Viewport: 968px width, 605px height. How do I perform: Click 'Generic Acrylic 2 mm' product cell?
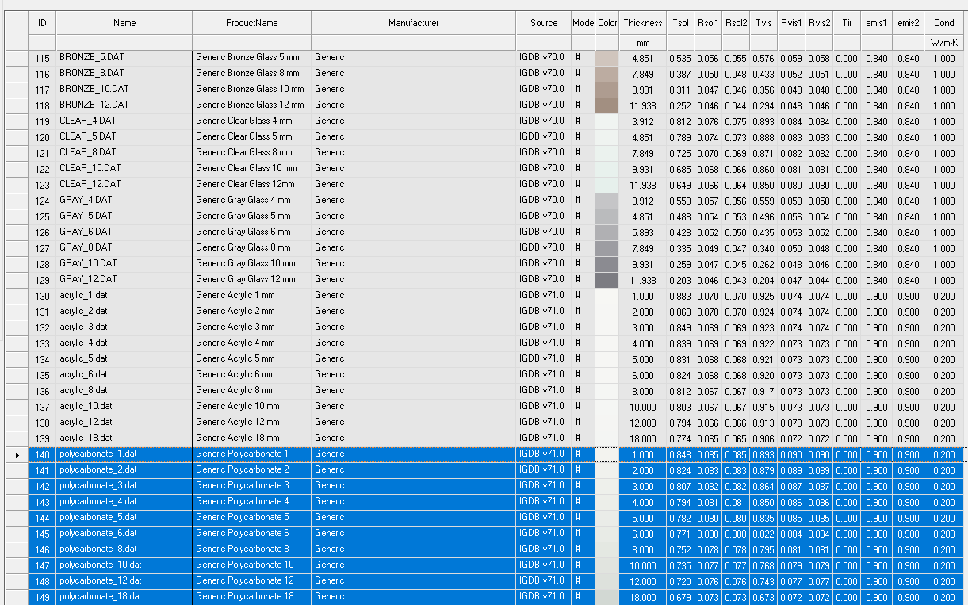tap(252, 312)
